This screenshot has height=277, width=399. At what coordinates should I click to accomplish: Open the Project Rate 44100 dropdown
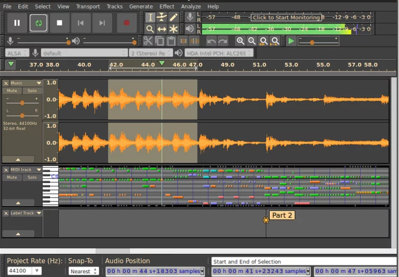pyautogui.click(x=37, y=271)
